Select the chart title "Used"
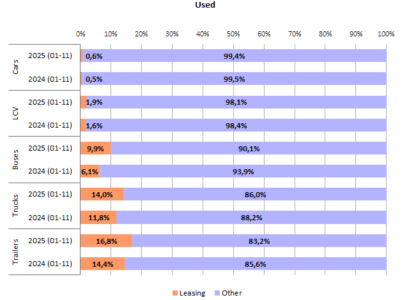409x300 pixels. [205, 5]
